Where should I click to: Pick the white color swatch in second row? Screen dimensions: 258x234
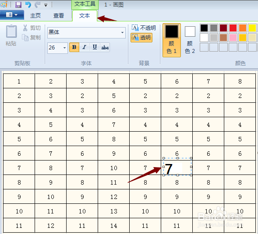point(204,38)
